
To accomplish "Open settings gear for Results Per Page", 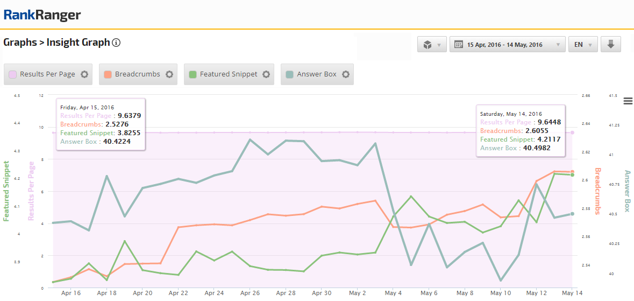I will point(84,74).
